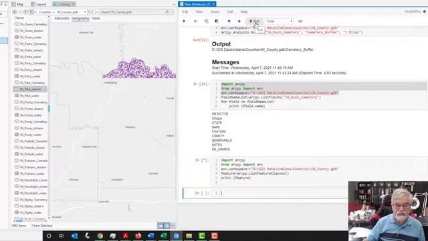Viewport: 428px width, 241px height.
Task: Select IN_Porter_stream feature class
Action: pyautogui.click(x=31, y=108)
